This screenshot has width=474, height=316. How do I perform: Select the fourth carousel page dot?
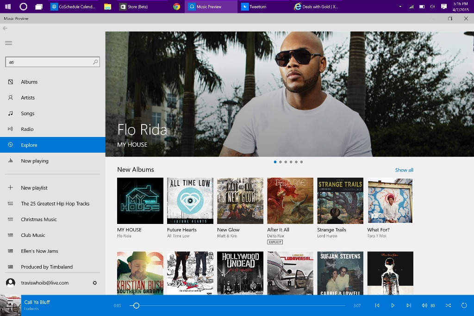[291, 162]
